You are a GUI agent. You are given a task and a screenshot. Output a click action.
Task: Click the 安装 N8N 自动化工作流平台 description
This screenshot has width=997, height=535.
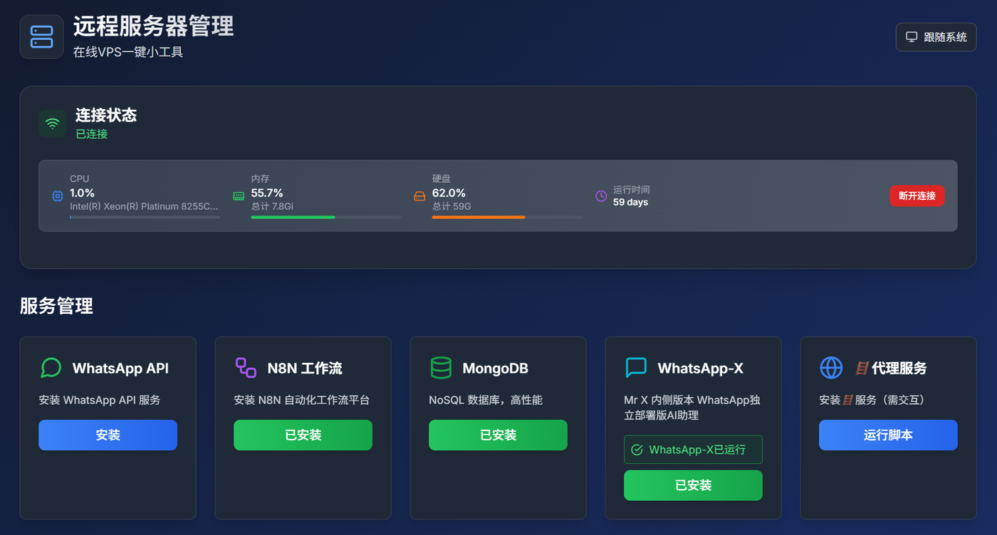[x=302, y=400]
